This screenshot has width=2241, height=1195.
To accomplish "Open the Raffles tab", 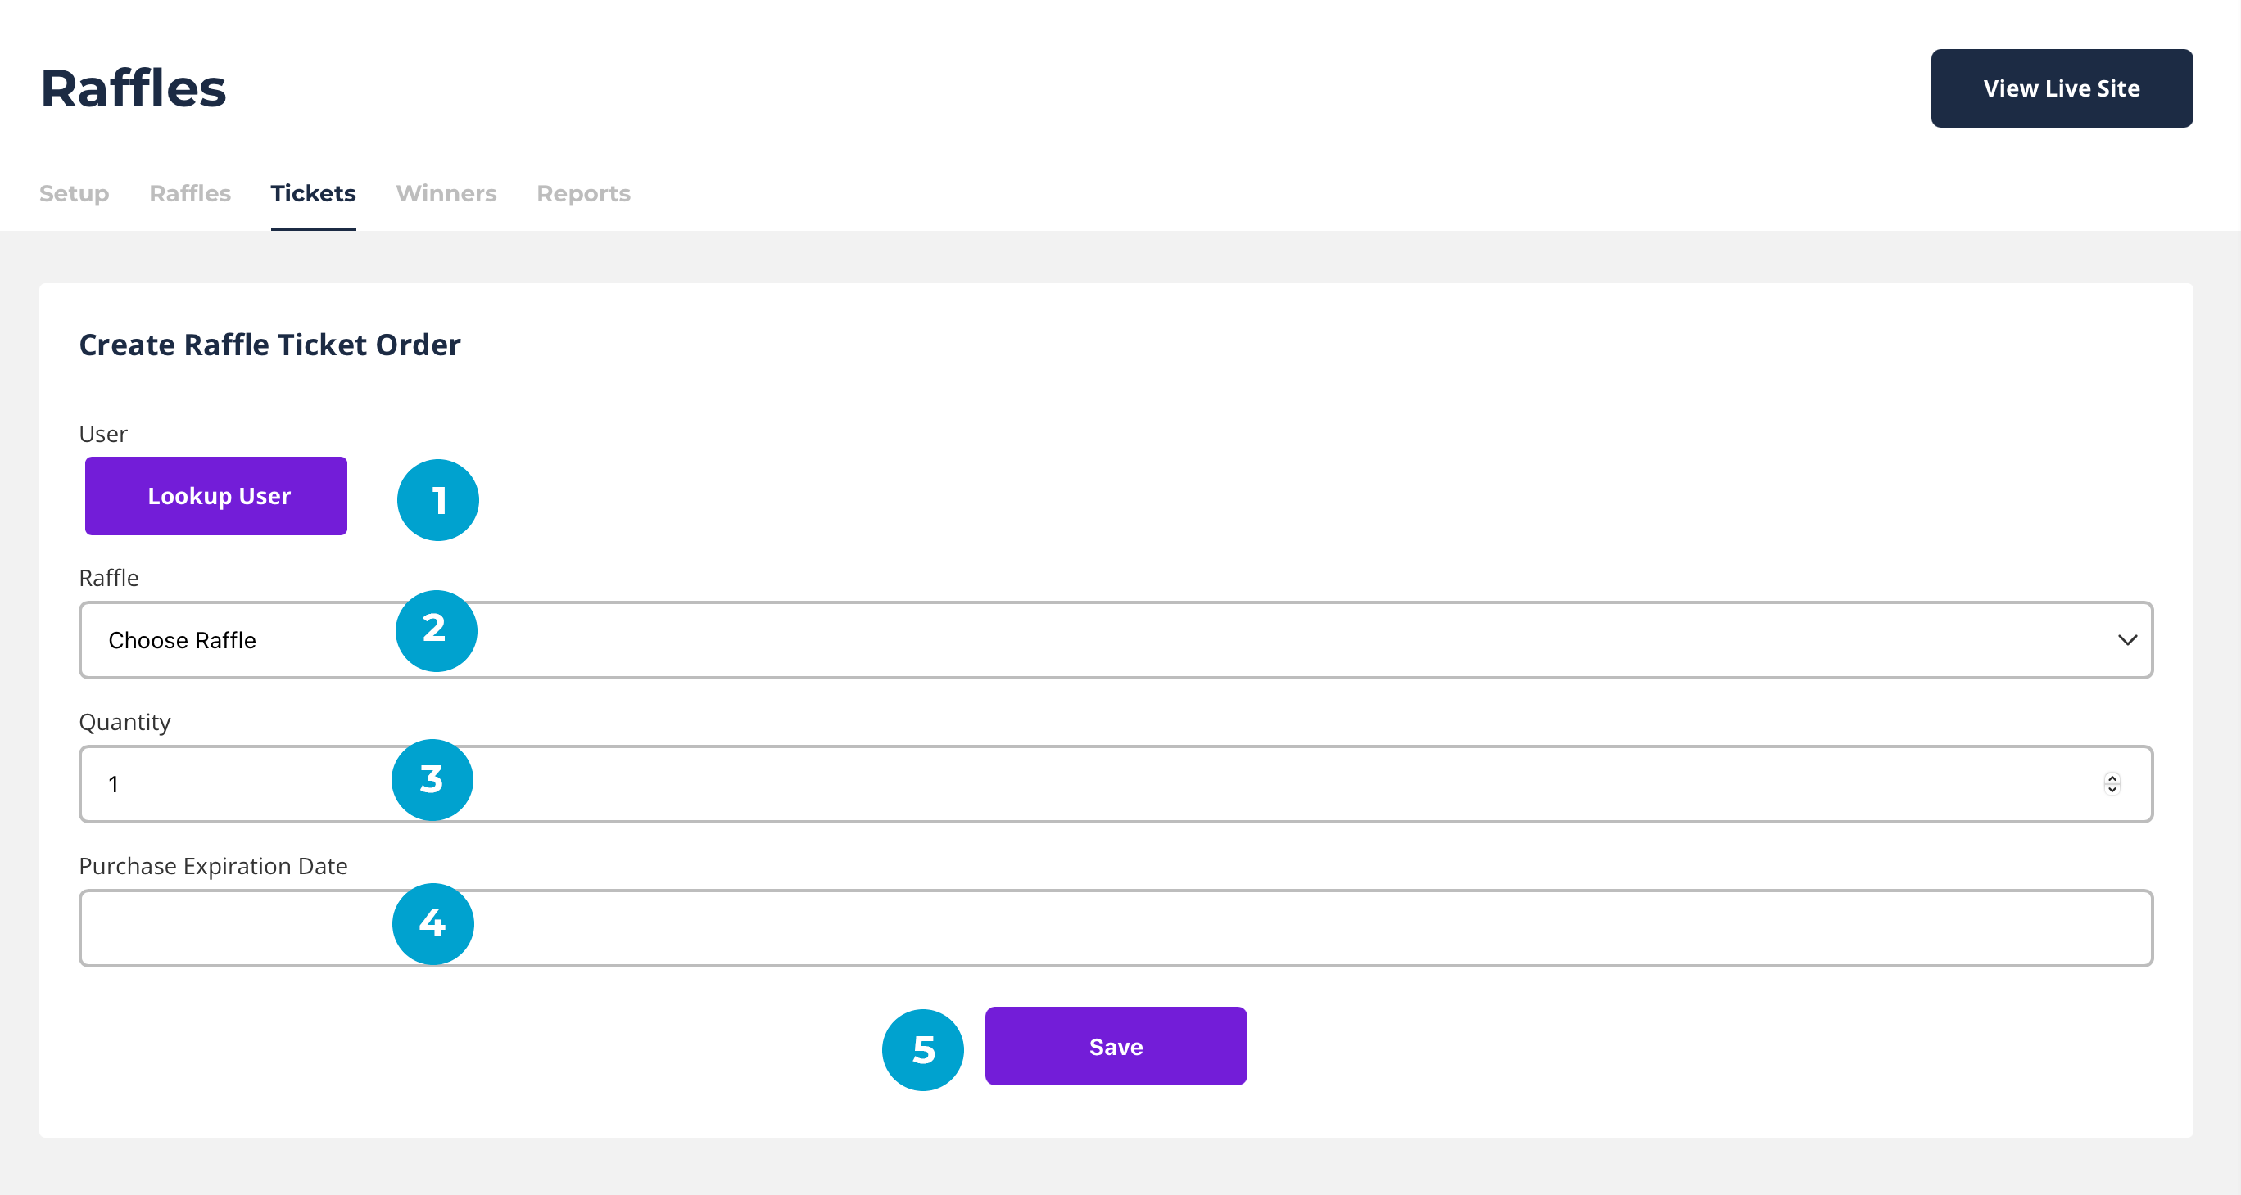I will [190, 193].
